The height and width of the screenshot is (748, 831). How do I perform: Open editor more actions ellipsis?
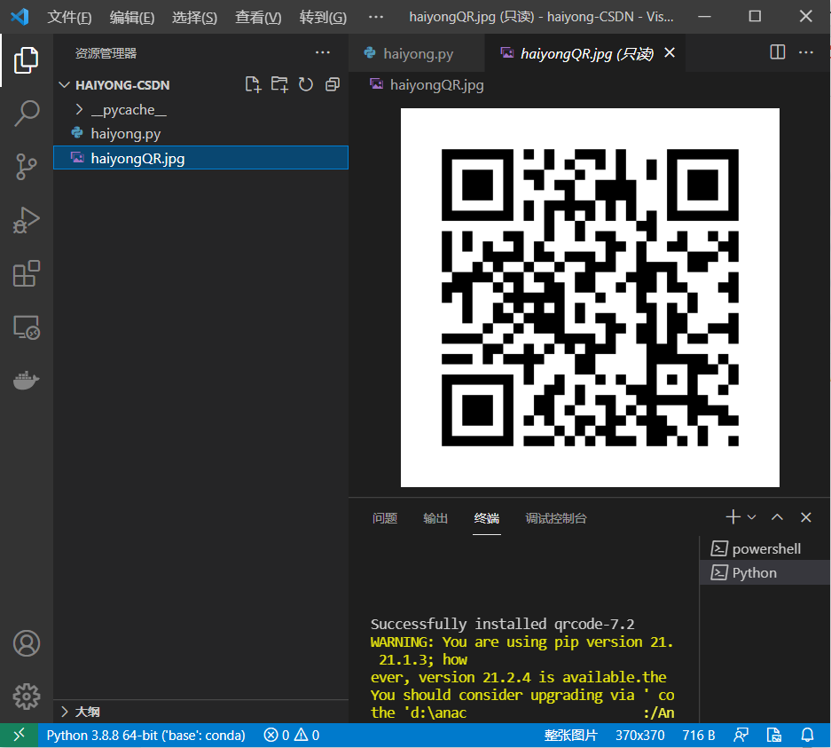[805, 52]
